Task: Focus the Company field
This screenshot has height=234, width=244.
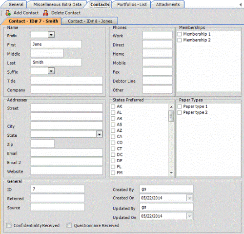Action: click(67, 89)
